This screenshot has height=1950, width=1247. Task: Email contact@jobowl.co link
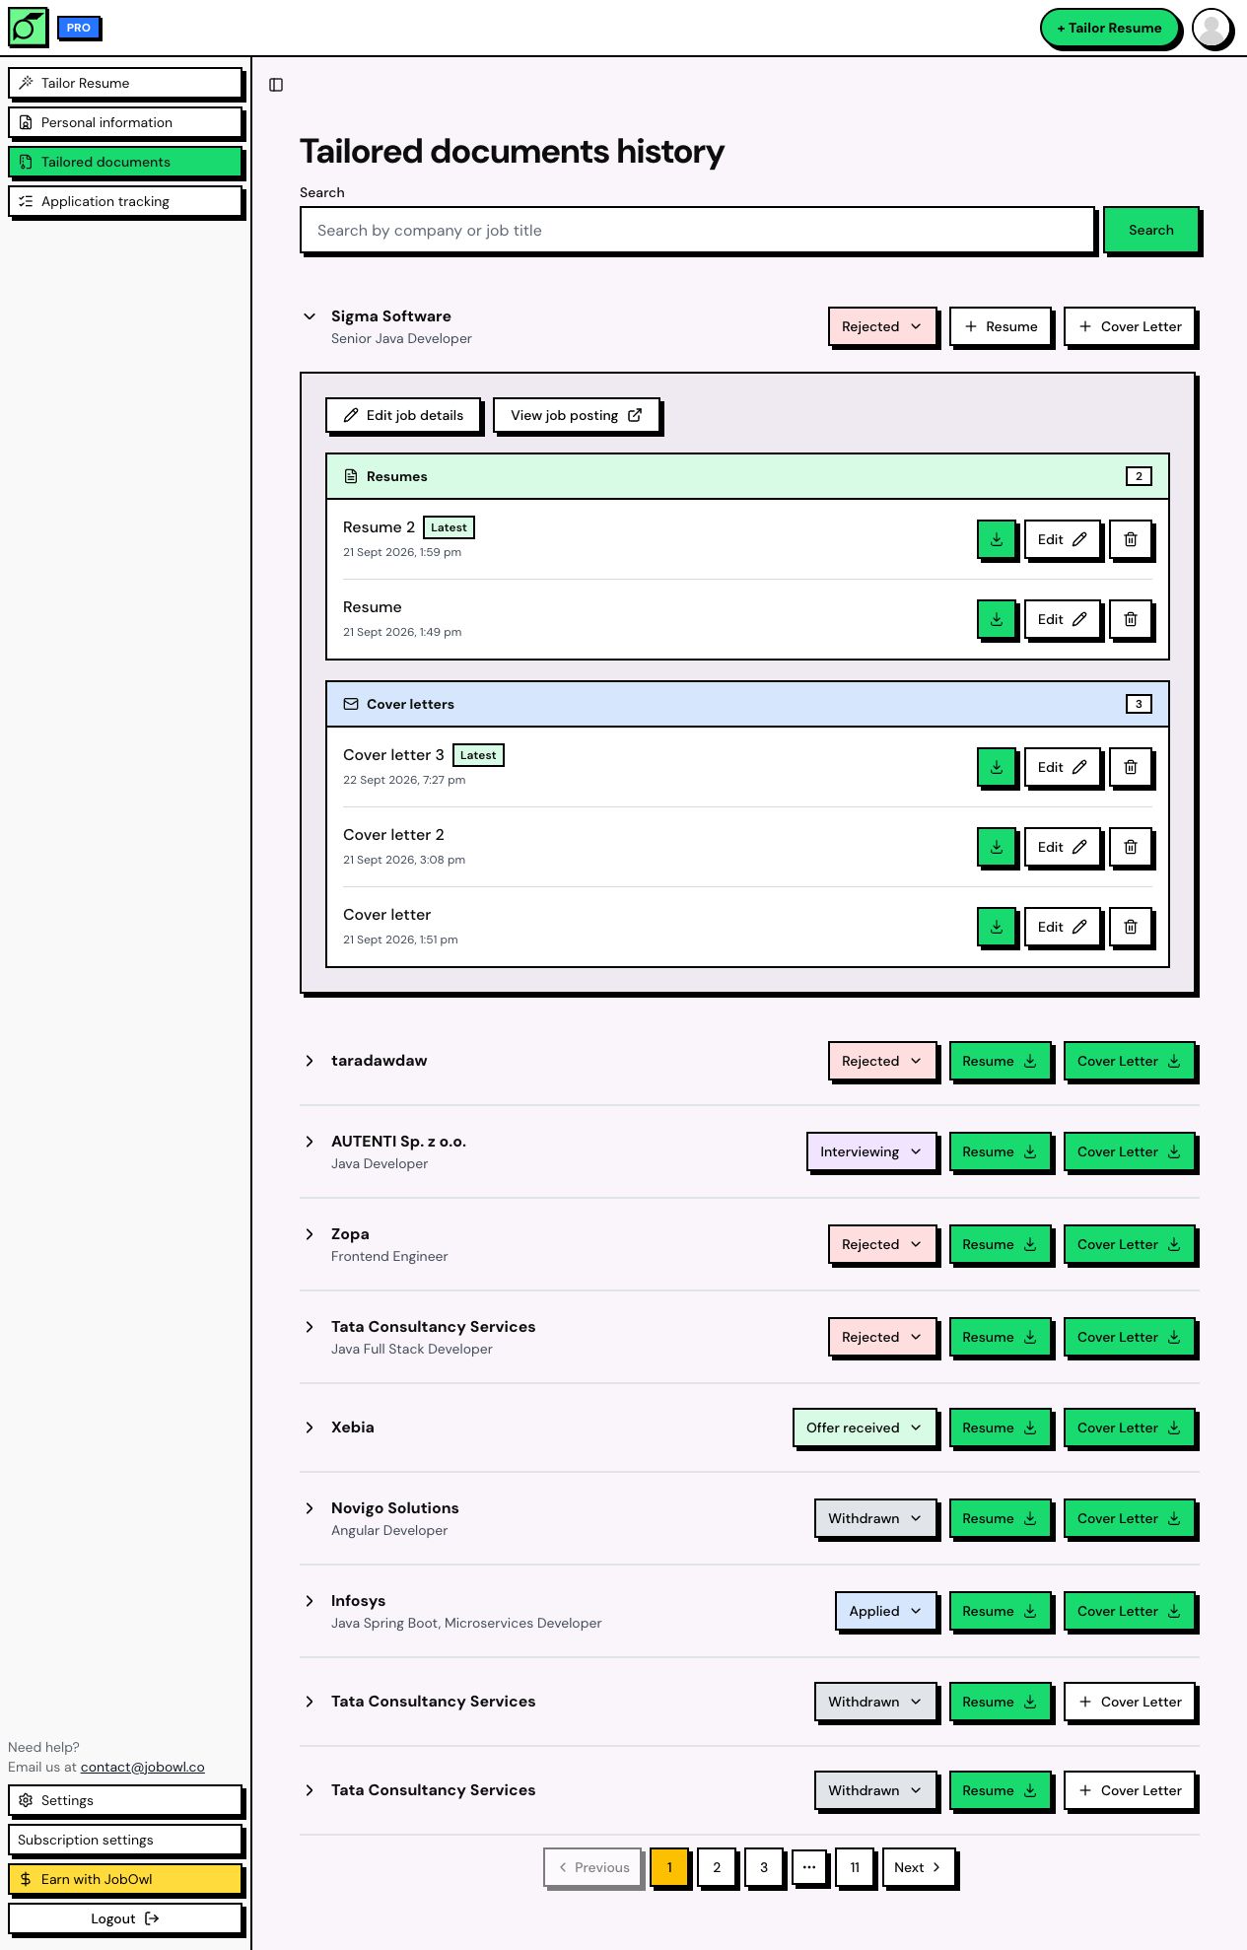coord(143,1767)
